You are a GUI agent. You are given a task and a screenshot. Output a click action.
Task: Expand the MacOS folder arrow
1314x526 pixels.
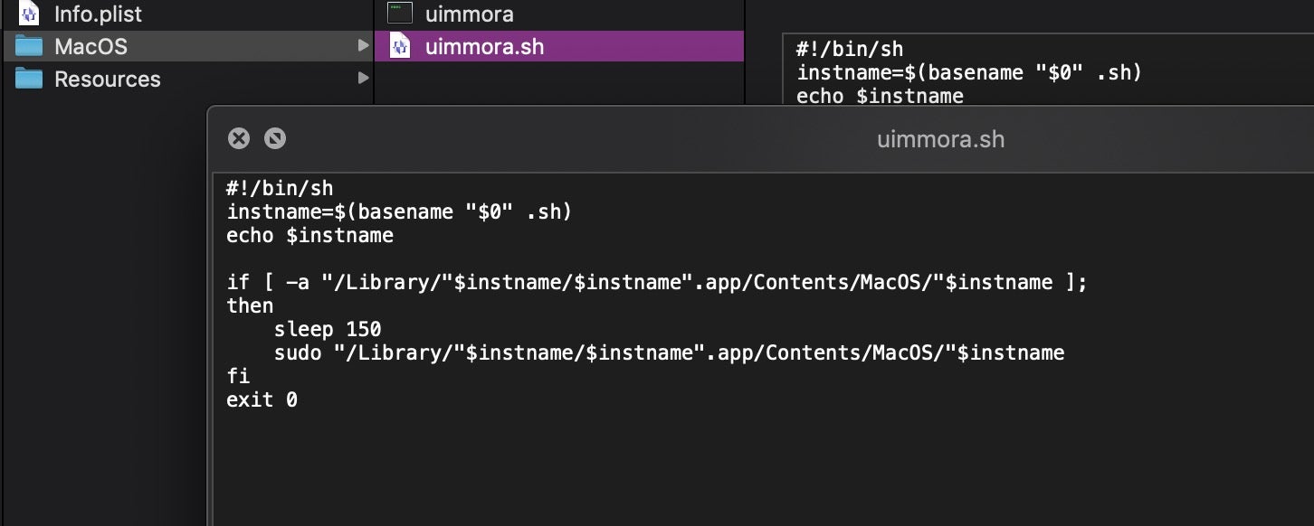coord(363,45)
